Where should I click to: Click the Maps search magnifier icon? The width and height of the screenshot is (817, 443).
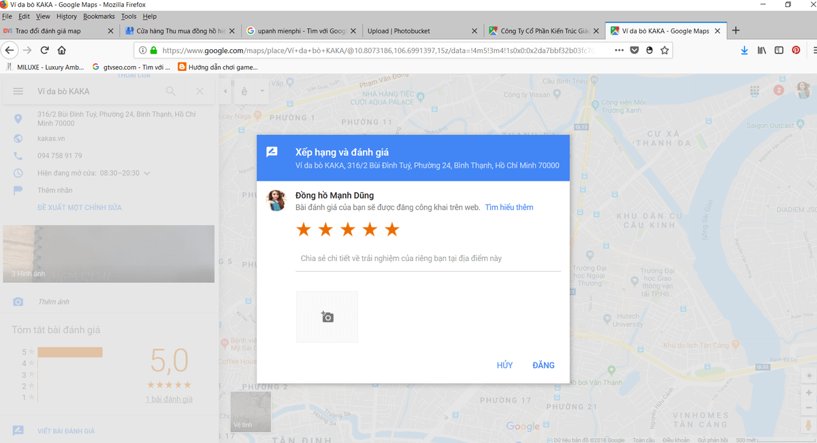click(x=171, y=91)
